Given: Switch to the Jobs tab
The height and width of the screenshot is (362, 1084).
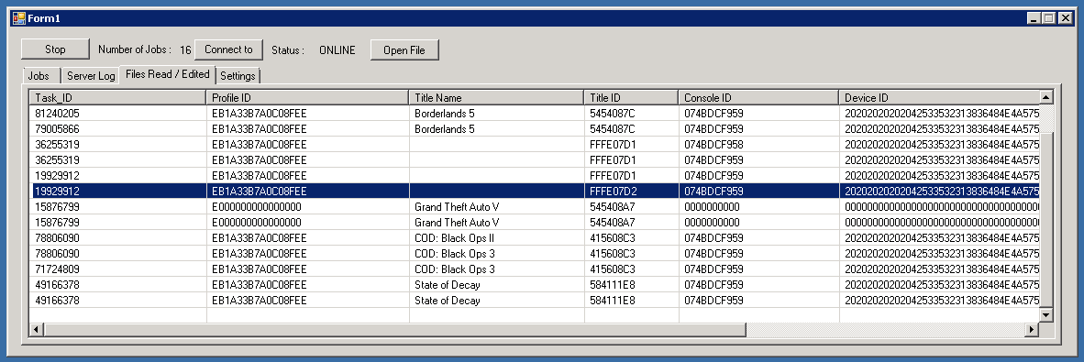Looking at the screenshot, I should [40, 76].
